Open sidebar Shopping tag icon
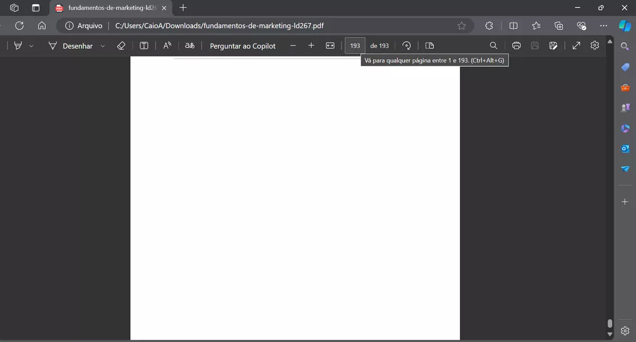 point(625,67)
